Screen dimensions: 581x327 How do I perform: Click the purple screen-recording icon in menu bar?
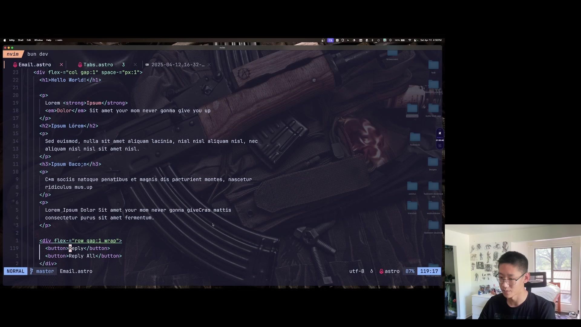pos(330,40)
